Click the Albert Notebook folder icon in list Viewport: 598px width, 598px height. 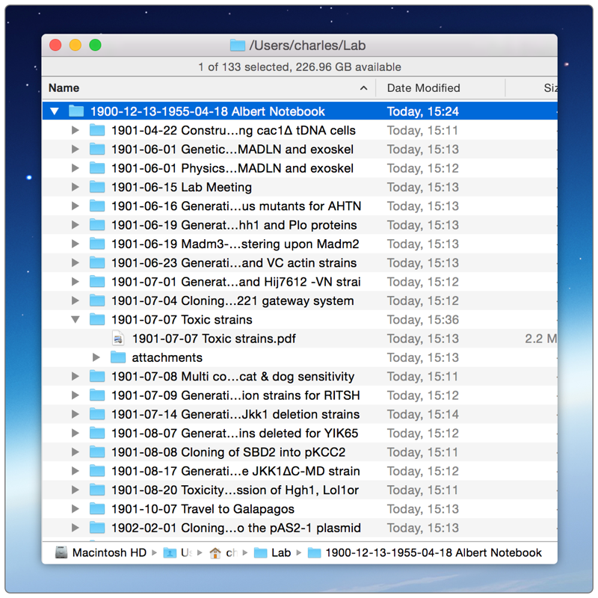coord(76,111)
